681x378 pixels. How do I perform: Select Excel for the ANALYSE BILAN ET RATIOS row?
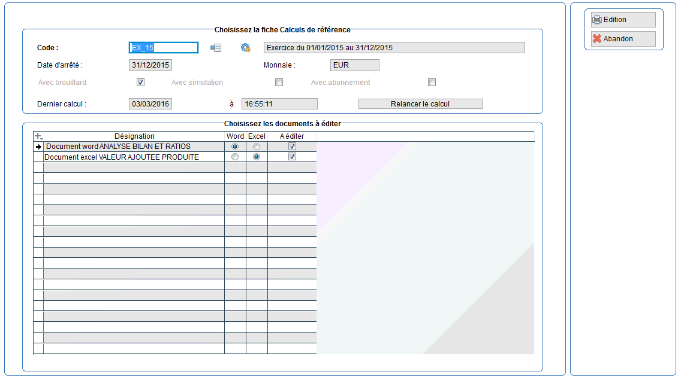(x=257, y=147)
